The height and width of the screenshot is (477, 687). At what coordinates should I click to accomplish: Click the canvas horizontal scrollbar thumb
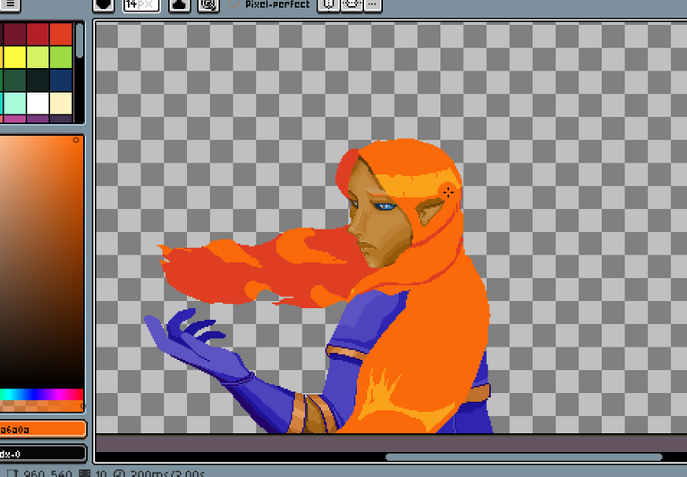coord(523,457)
